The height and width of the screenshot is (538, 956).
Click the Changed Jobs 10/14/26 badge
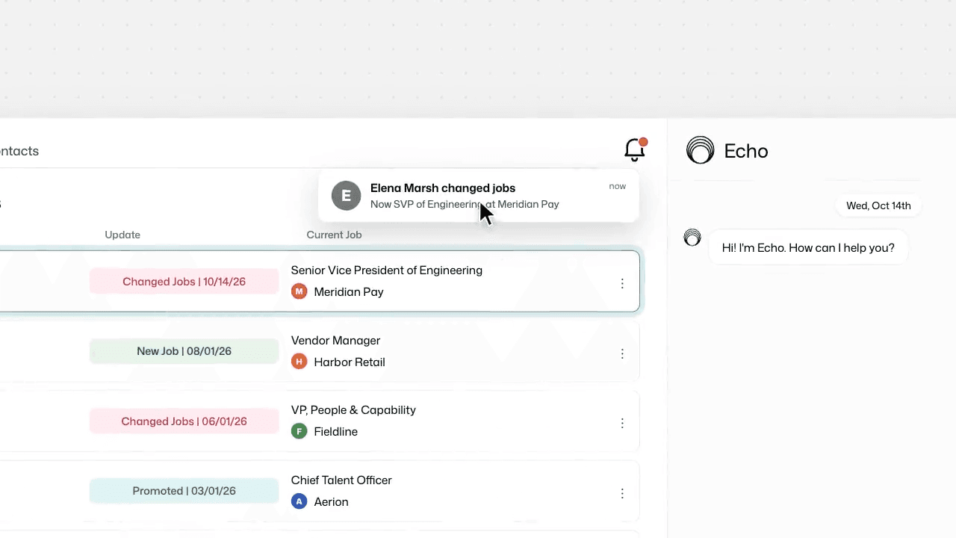184,282
